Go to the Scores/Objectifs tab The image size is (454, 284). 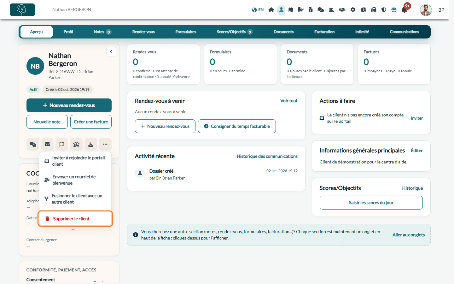(235, 32)
